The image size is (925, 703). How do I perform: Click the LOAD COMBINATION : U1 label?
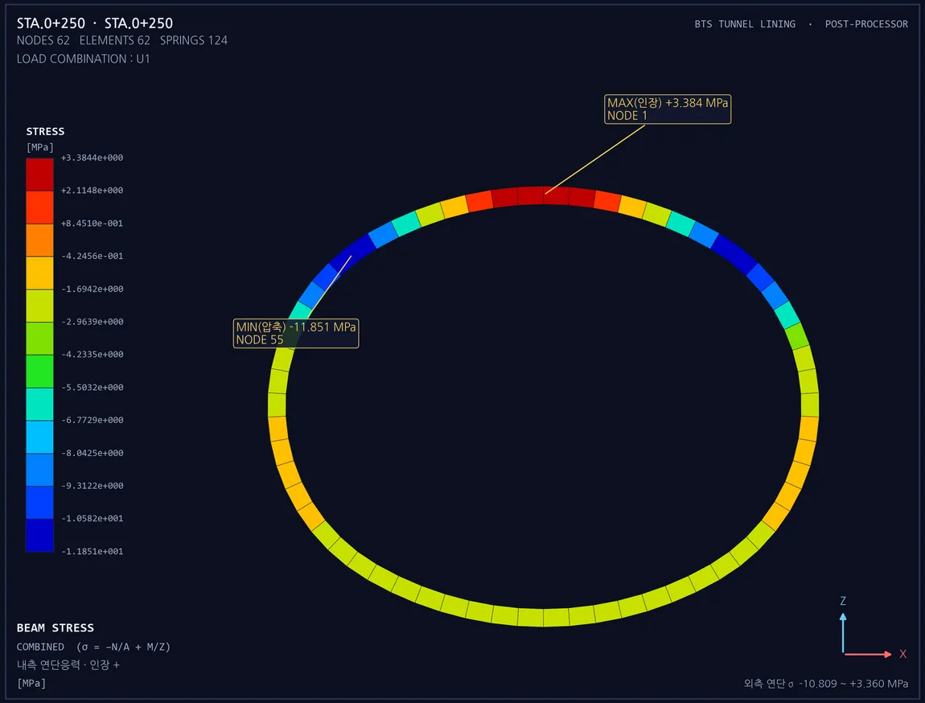tap(83, 59)
